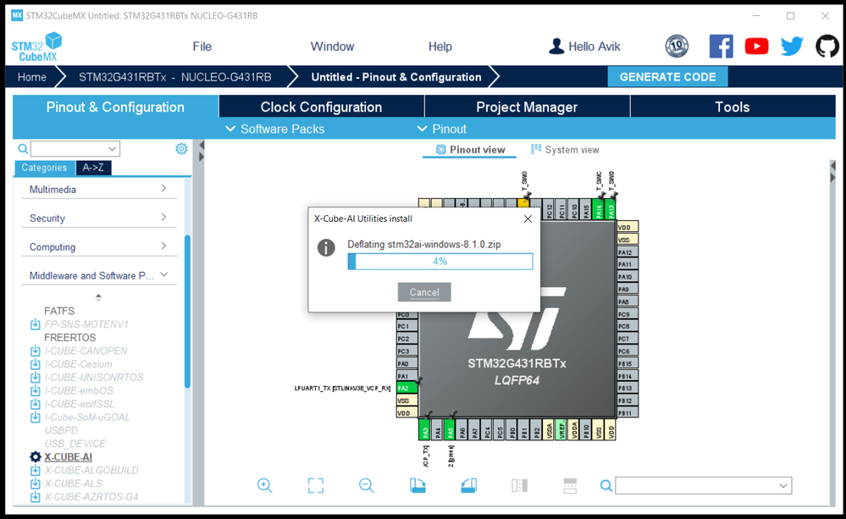Cancel the X-Cube-AI Utilities install
The height and width of the screenshot is (519, 846).
coord(424,292)
